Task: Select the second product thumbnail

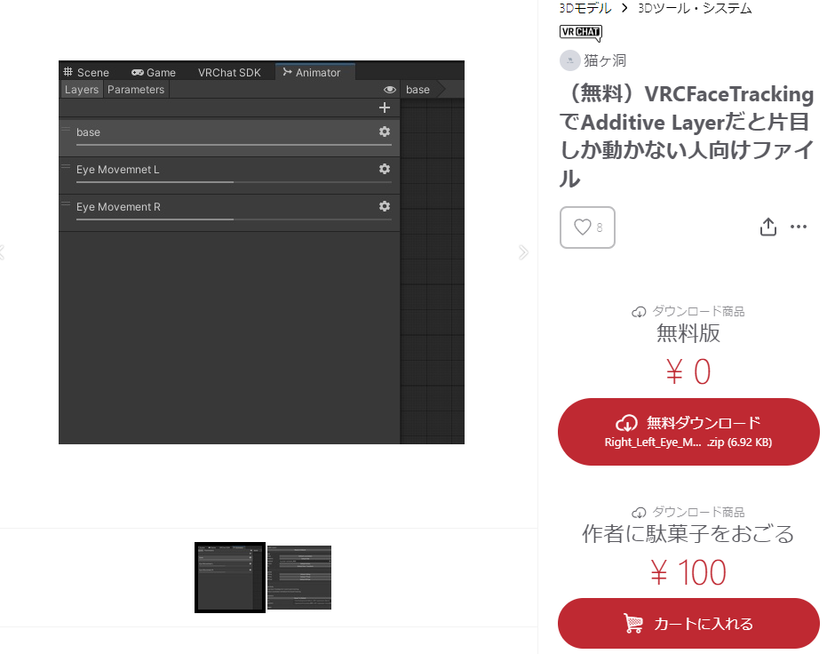Action: (299, 578)
